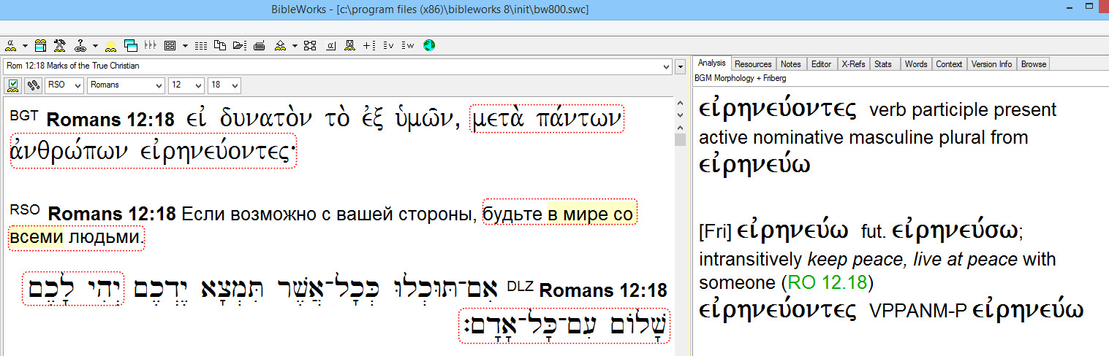Click the dotted rows list icon
This screenshot has height=356, width=1109.
click(201, 45)
